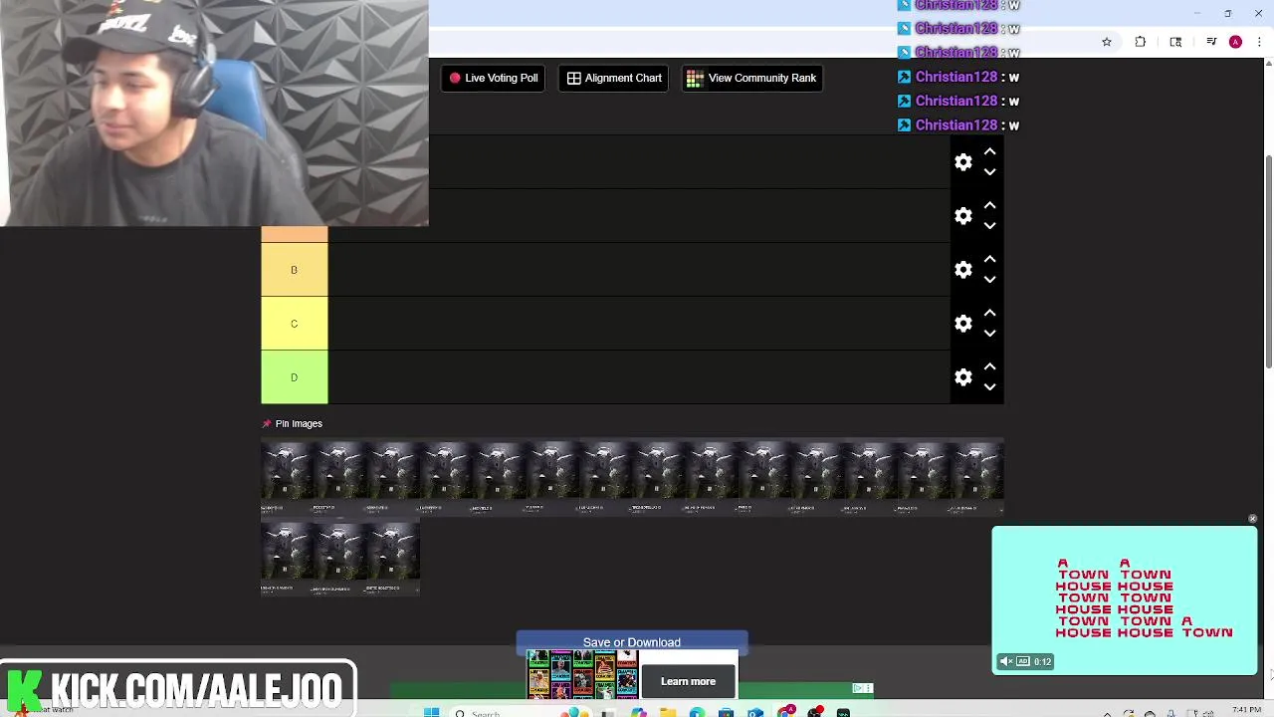Open settings gear for the B tier row
Screen dimensions: 1274x717
coord(963,270)
